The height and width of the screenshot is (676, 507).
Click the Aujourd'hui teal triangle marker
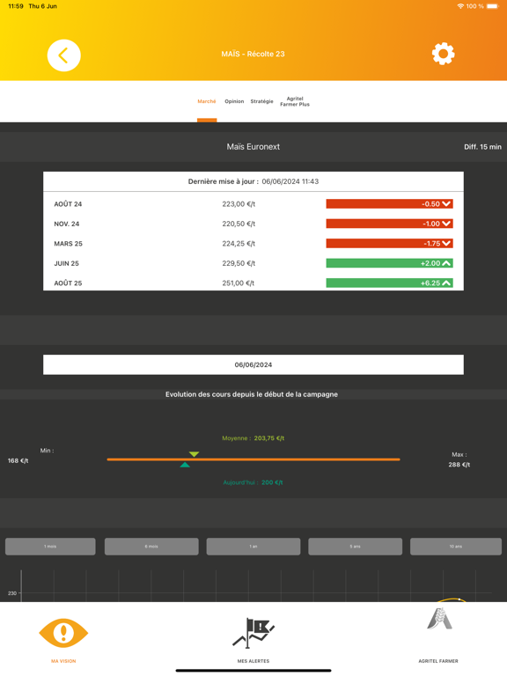click(185, 465)
